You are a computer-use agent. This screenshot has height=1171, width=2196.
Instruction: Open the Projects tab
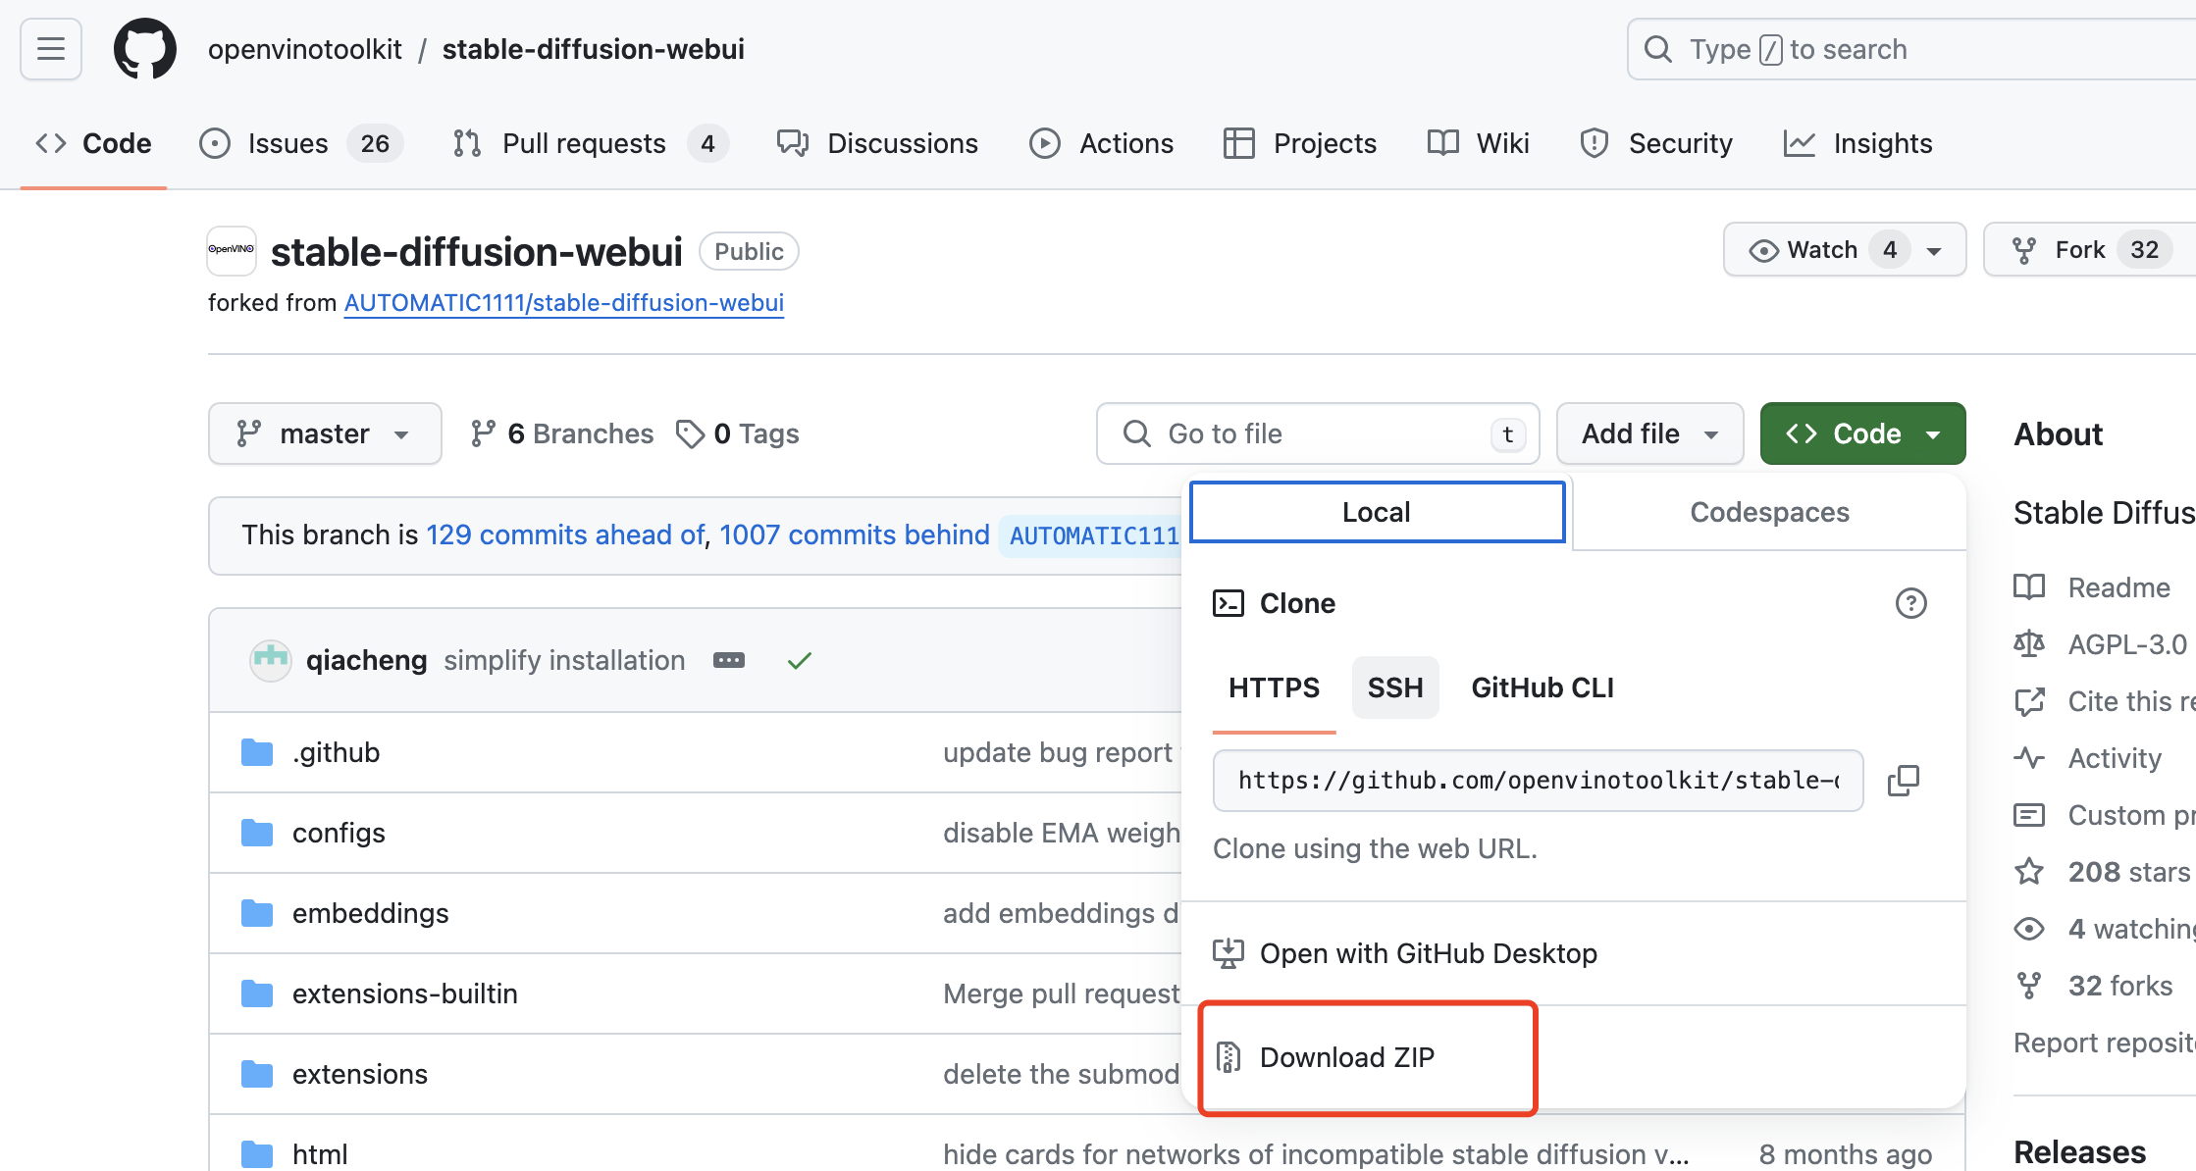pyautogui.click(x=1299, y=143)
